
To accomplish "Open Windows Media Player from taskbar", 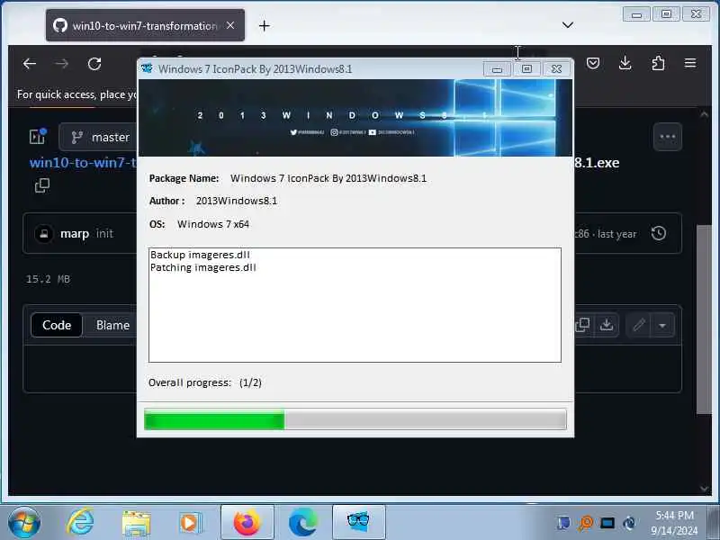I will (x=190, y=523).
